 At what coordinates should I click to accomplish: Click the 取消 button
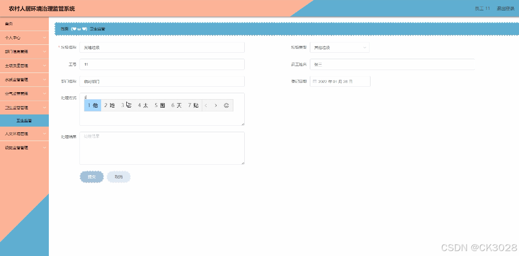tap(118, 177)
